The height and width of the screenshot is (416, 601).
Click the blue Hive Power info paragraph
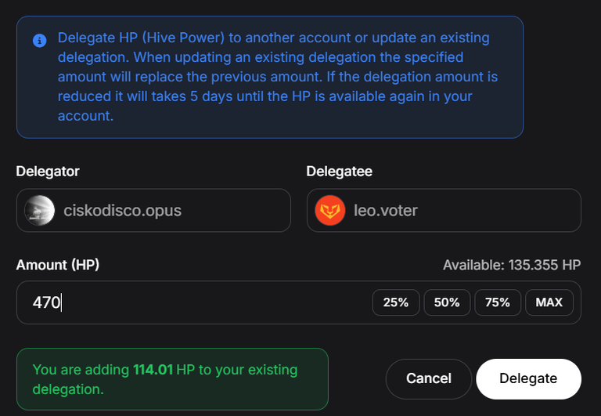[278, 77]
